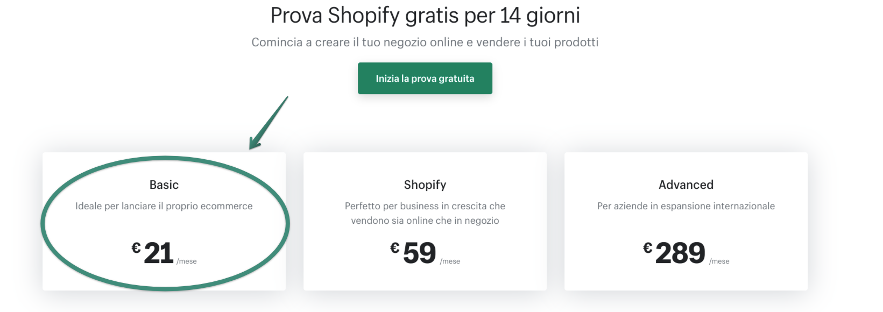Click 'Perfetto per business in crescita' description

(425, 206)
